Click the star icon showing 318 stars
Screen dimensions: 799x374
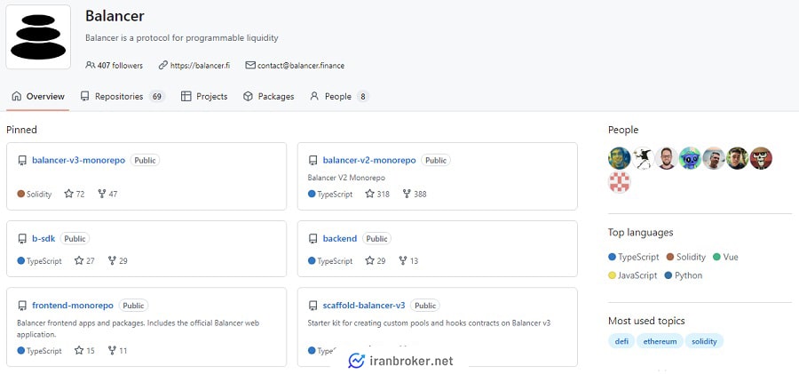point(370,194)
